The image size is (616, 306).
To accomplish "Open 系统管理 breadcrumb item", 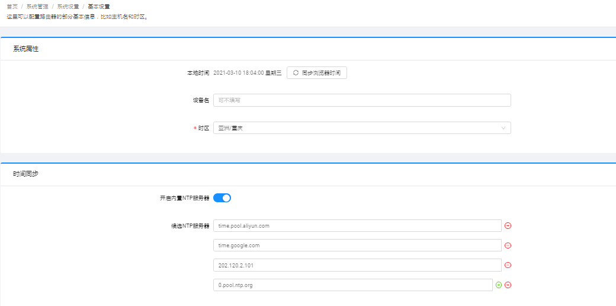I will coord(37,7).
